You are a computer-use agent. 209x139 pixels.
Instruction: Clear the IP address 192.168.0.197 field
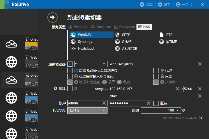pos(177,89)
